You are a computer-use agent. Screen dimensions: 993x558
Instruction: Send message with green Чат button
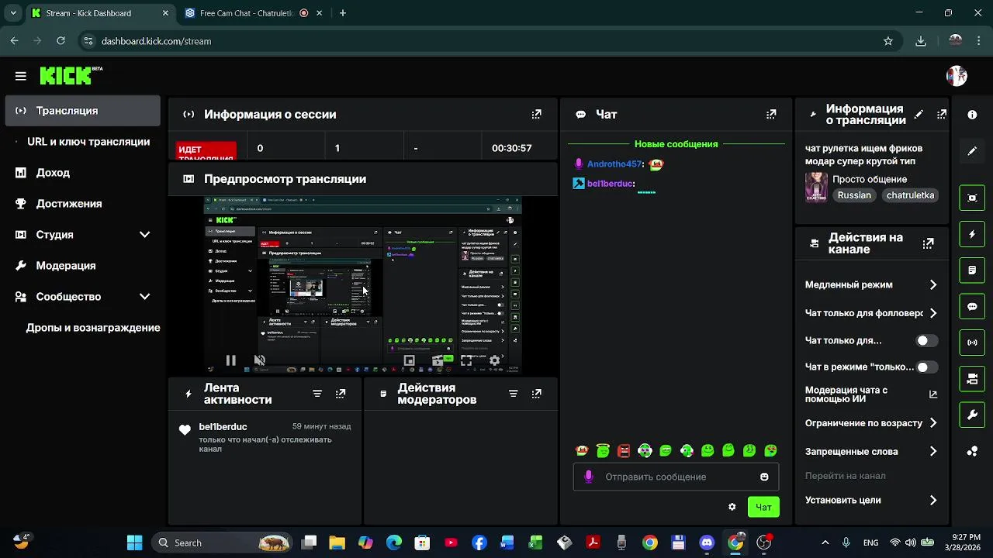click(763, 507)
